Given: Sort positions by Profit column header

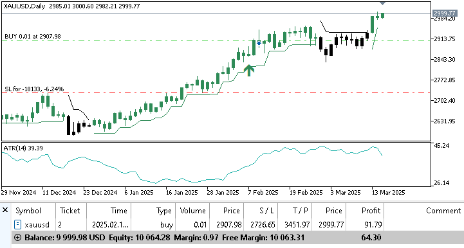Looking at the screenshot, I should click(371, 211).
